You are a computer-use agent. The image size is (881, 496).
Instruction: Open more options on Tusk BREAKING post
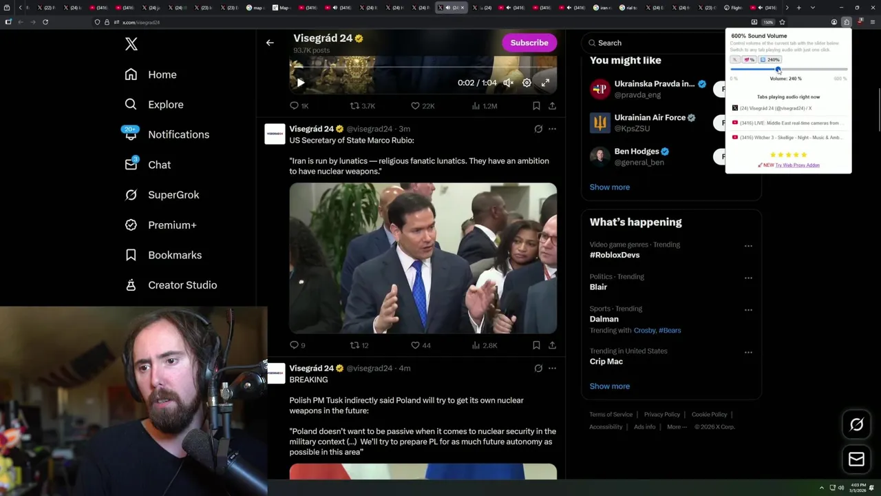(x=552, y=369)
